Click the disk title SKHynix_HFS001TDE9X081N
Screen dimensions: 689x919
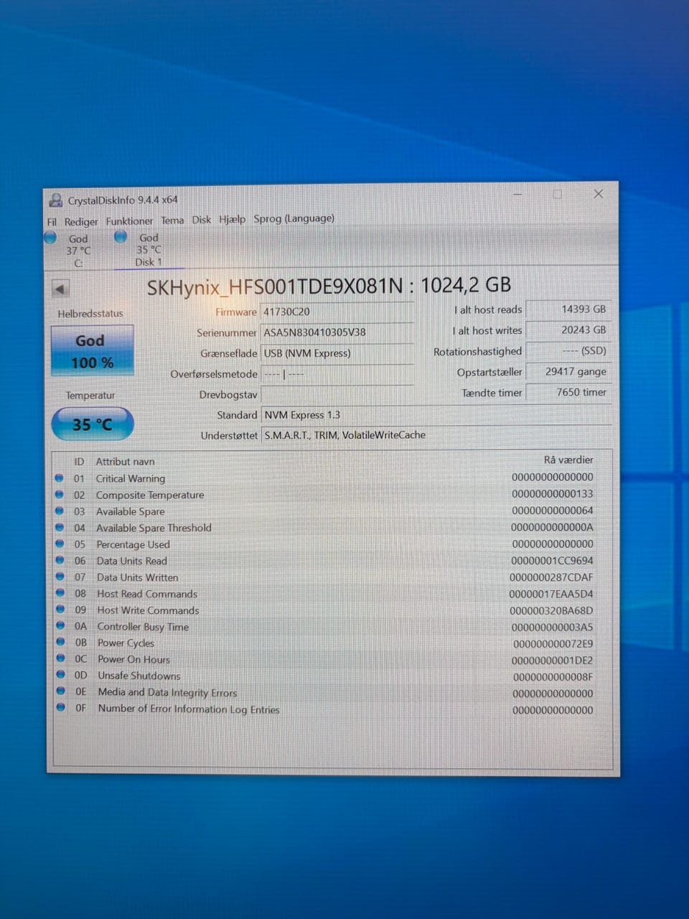(275, 287)
